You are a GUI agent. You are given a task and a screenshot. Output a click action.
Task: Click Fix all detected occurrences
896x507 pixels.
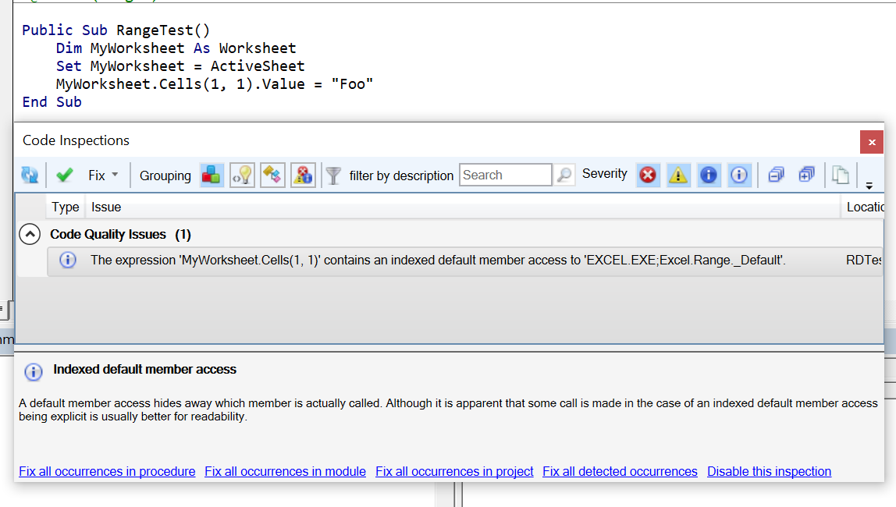click(x=620, y=472)
